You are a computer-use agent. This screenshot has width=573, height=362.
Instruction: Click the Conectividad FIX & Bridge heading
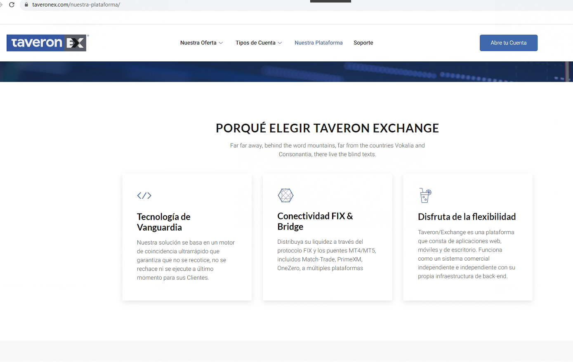pyautogui.click(x=315, y=221)
